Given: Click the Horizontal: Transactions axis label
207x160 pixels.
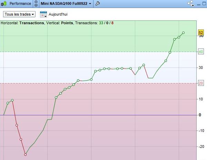Looking at the screenshot, I should click(x=22, y=23).
